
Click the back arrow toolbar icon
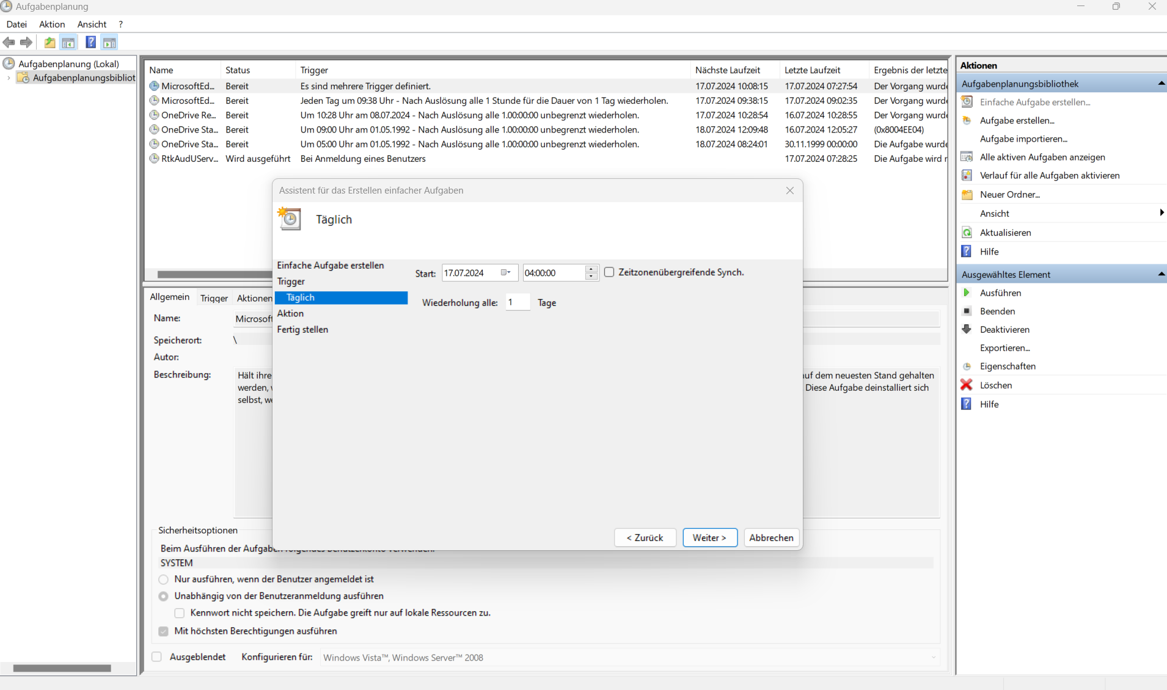pos(9,42)
